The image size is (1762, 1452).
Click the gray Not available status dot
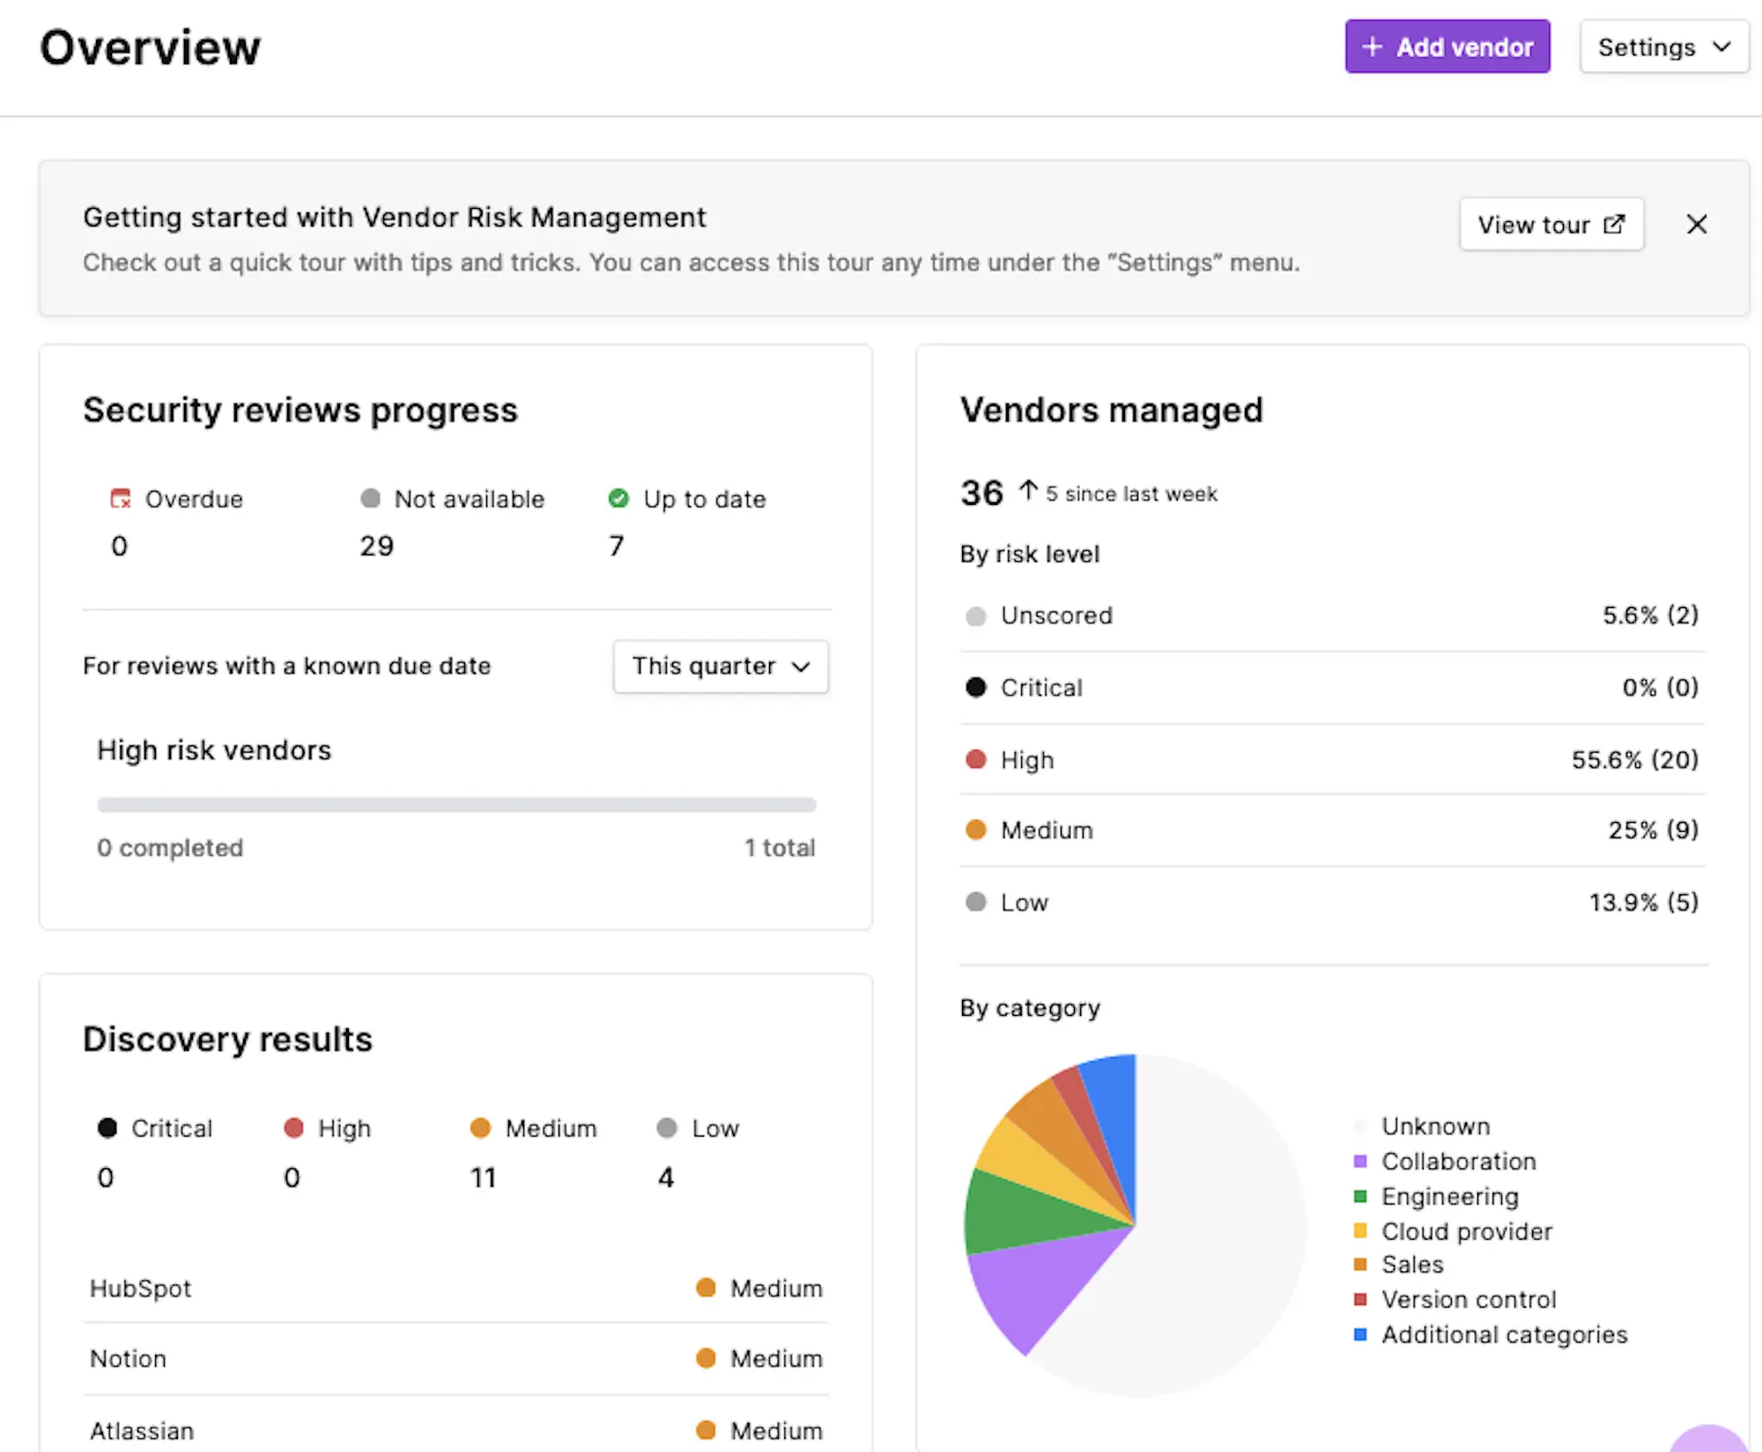370,499
